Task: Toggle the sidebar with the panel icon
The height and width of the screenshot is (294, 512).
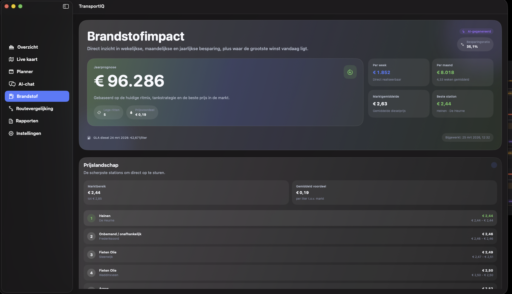Action: 65,6
